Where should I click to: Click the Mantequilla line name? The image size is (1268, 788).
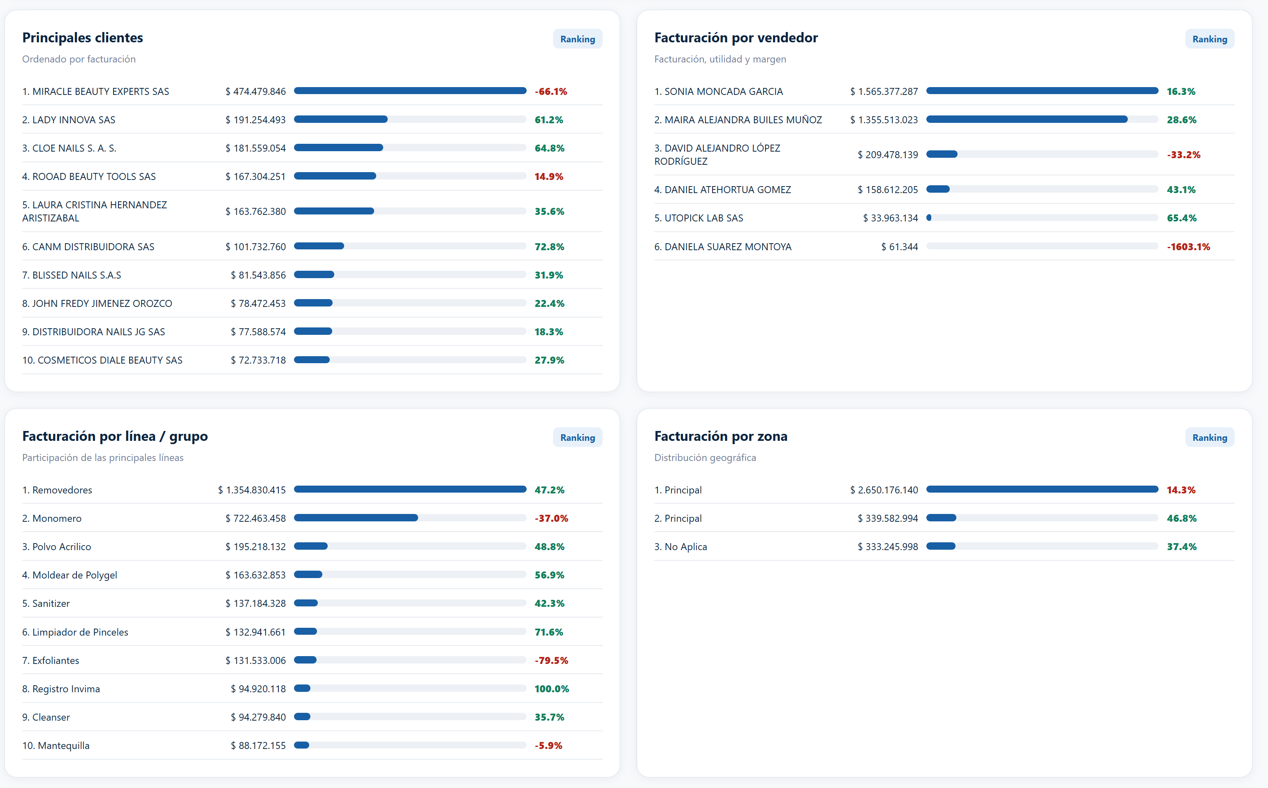pyautogui.click(x=64, y=746)
